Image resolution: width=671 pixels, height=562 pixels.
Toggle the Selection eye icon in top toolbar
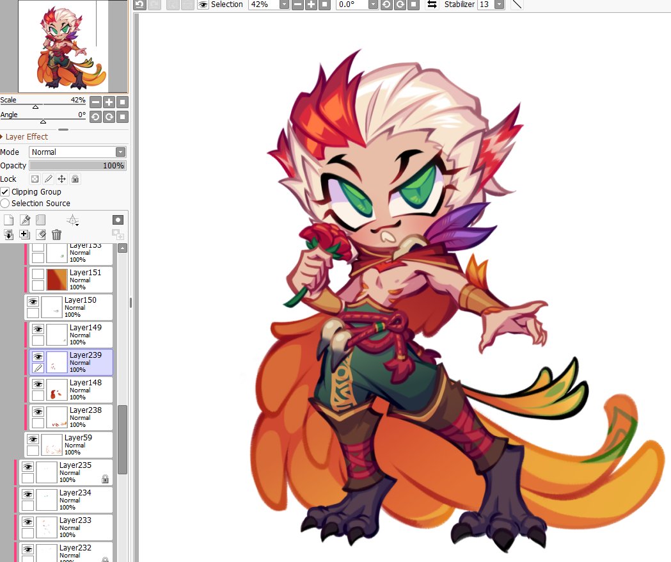203,4
